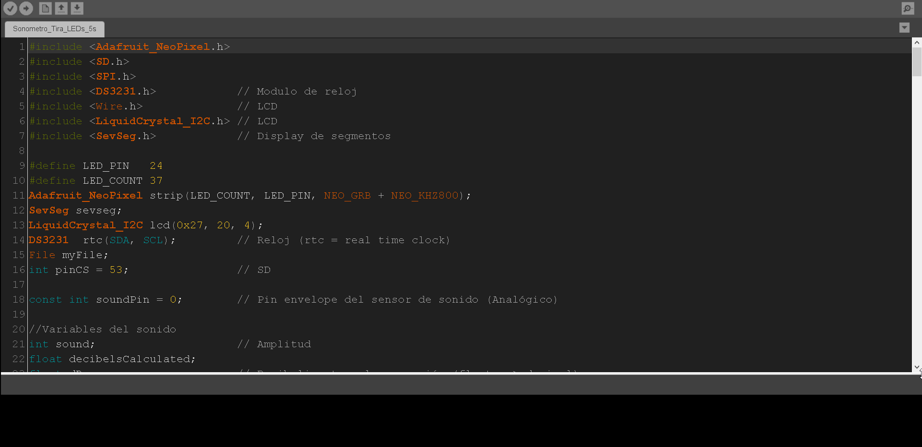Click the message console area below editor

461,385
